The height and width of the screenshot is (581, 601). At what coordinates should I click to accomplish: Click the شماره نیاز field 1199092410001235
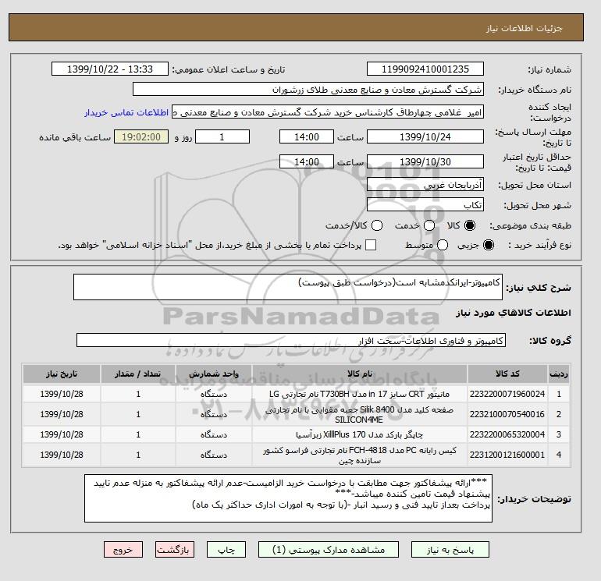click(425, 69)
